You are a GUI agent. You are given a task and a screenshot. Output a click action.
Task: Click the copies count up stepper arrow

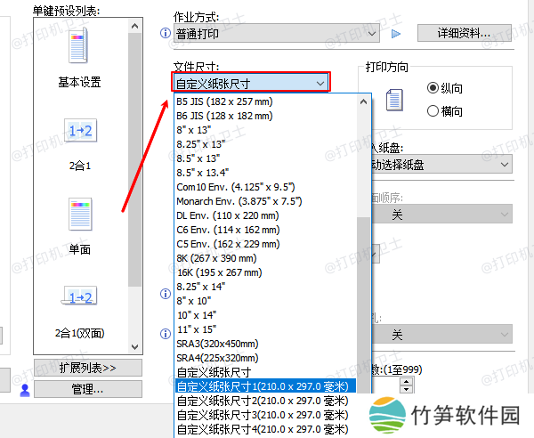407,381
